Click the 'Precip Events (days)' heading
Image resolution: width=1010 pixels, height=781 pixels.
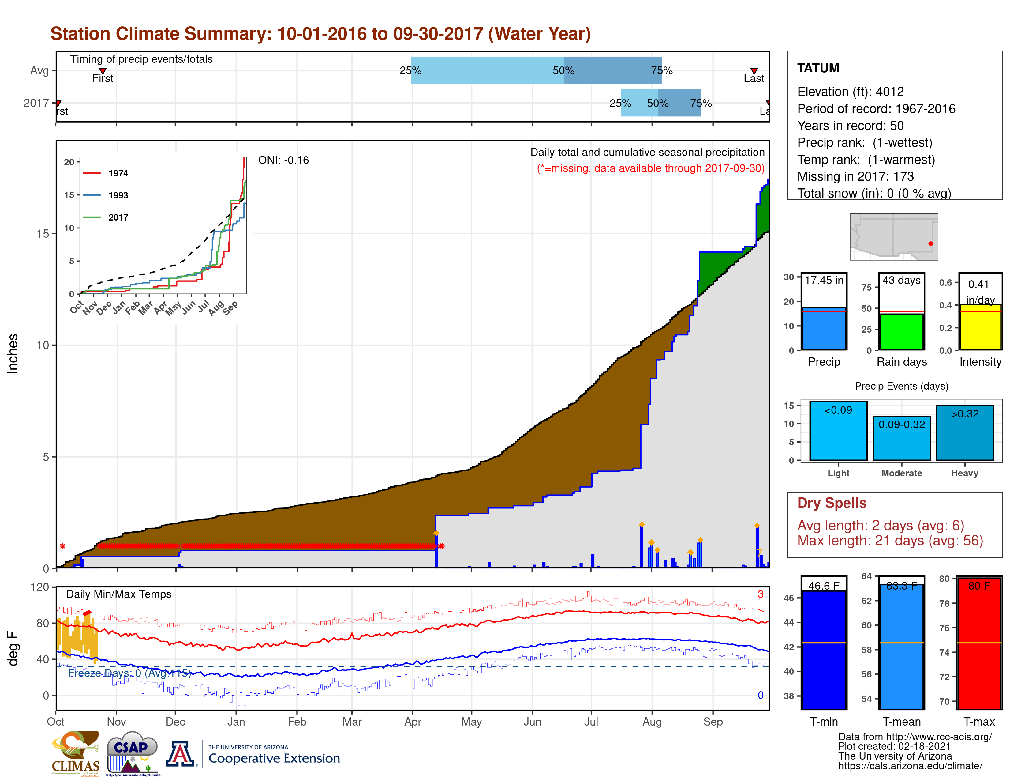(901, 386)
